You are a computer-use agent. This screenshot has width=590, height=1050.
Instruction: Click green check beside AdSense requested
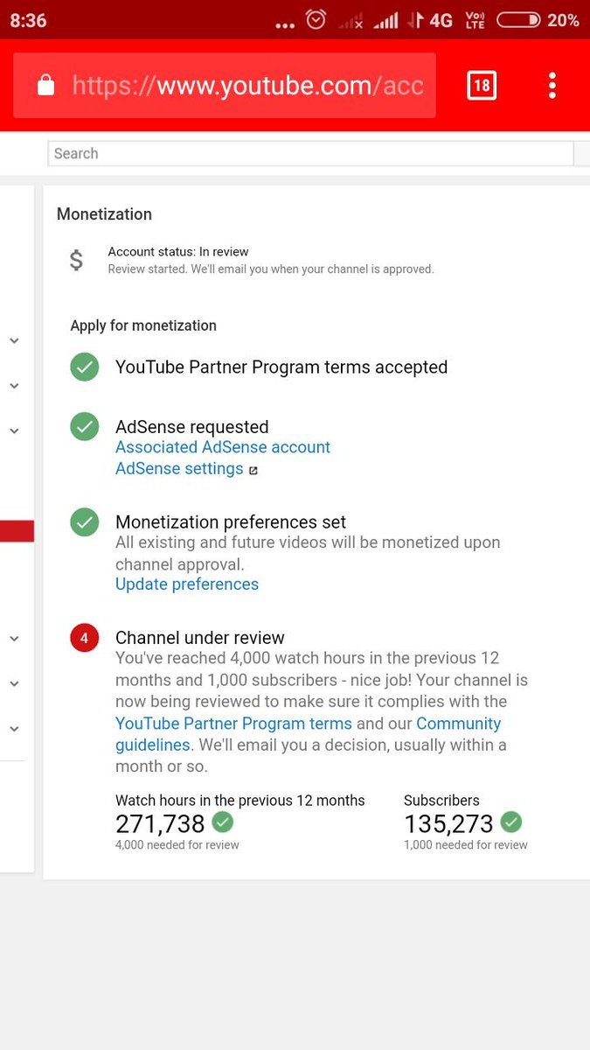85,427
